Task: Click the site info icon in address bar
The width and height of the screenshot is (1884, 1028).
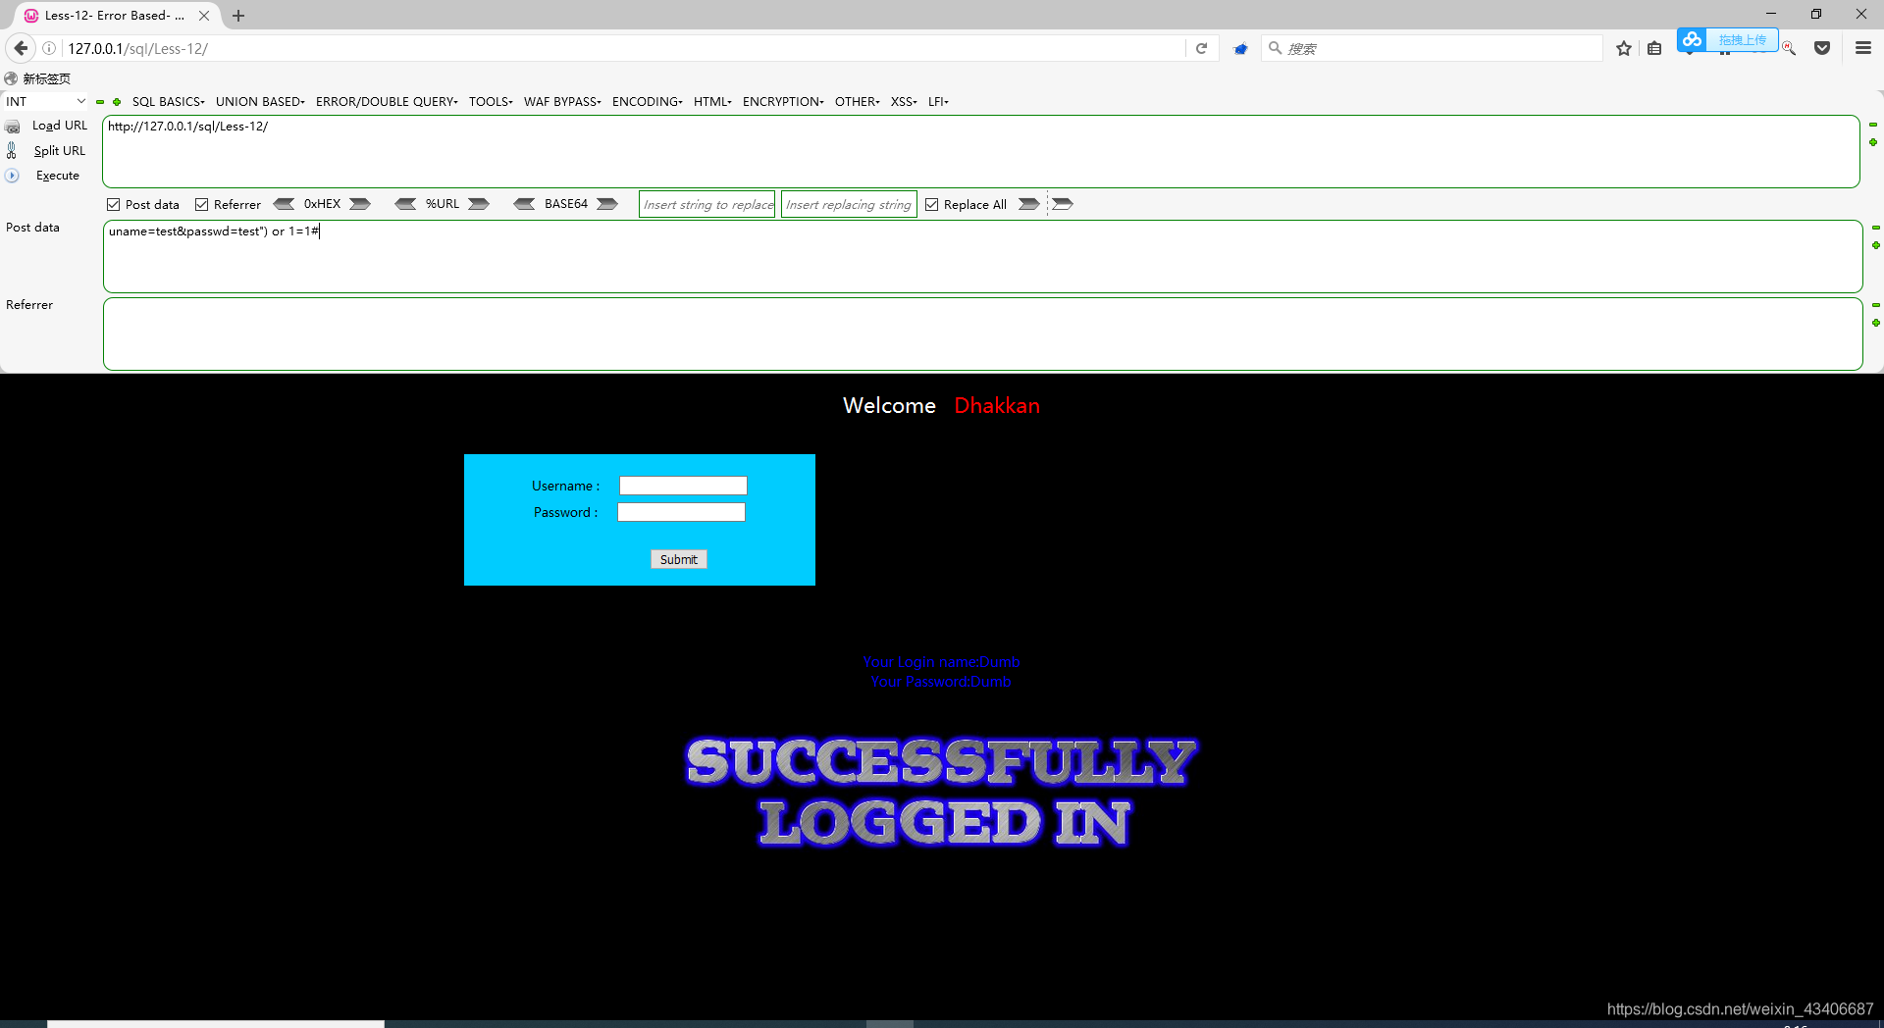Action: (x=49, y=48)
